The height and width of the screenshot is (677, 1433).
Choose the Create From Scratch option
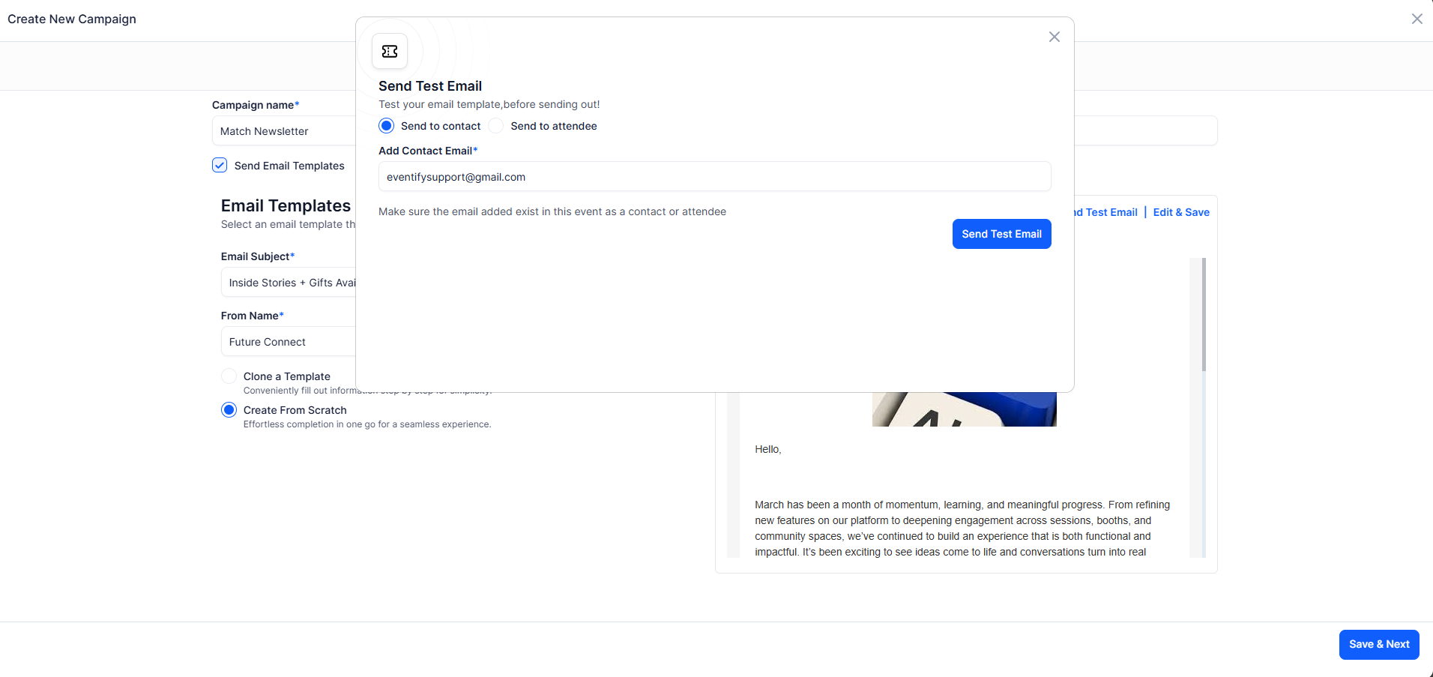click(229, 410)
